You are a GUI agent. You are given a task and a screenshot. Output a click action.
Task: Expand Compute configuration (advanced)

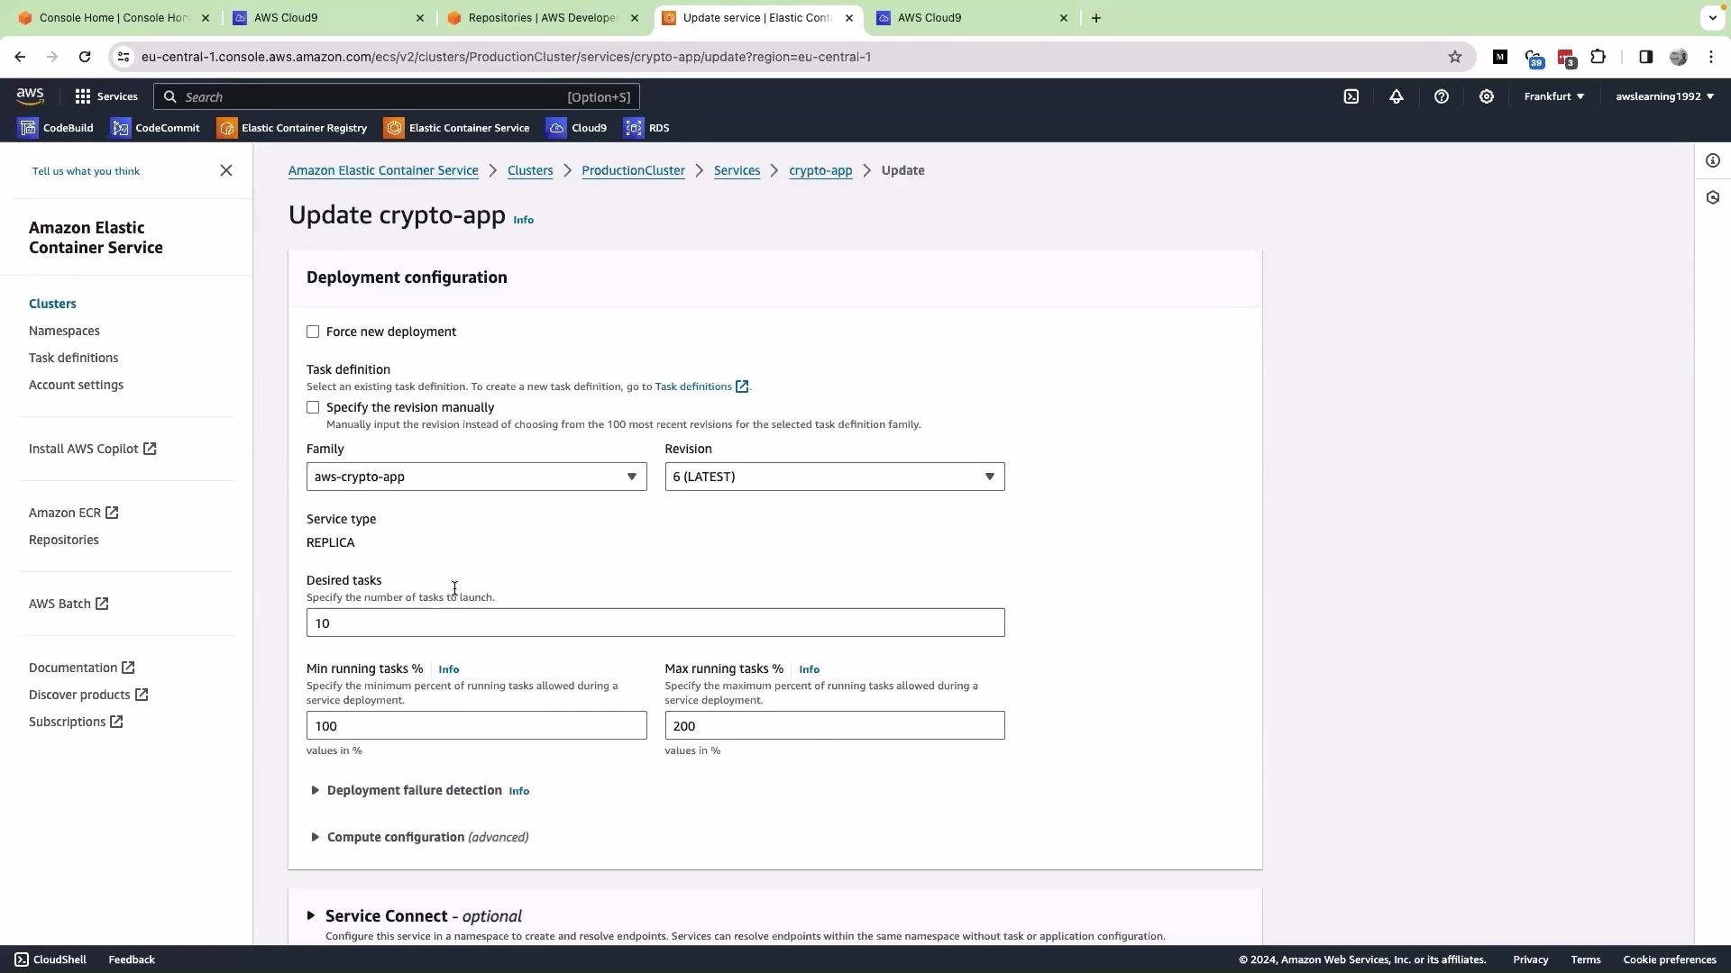[419, 837]
